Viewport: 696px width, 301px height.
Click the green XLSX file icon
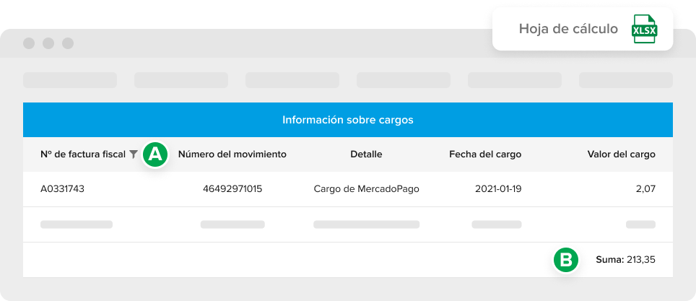pyautogui.click(x=645, y=29)
